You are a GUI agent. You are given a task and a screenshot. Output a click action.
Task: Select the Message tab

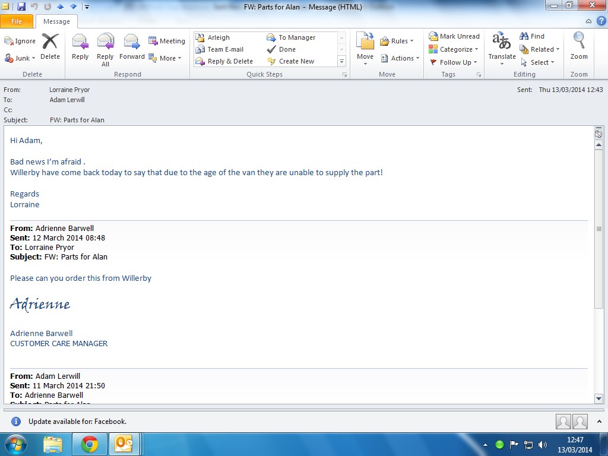[x=56, y=21]
